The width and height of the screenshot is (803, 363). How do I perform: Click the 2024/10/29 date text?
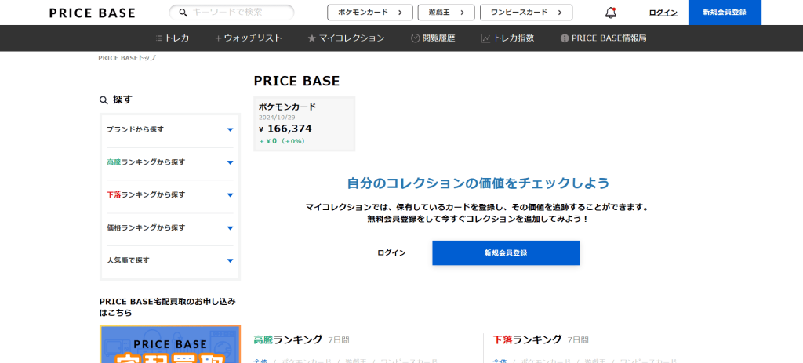[277, 118]
